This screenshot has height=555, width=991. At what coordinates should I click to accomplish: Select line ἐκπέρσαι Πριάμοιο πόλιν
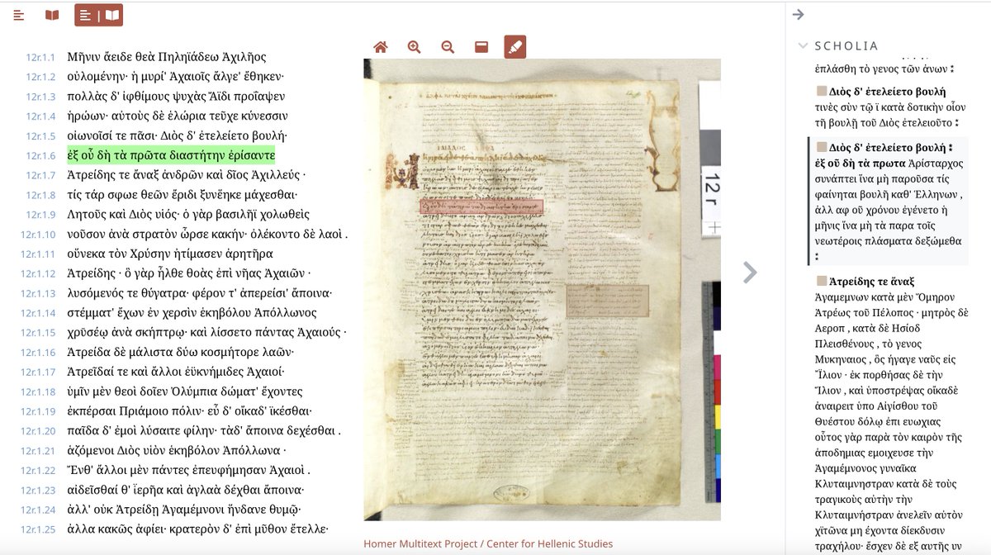[x=189, y=411]
